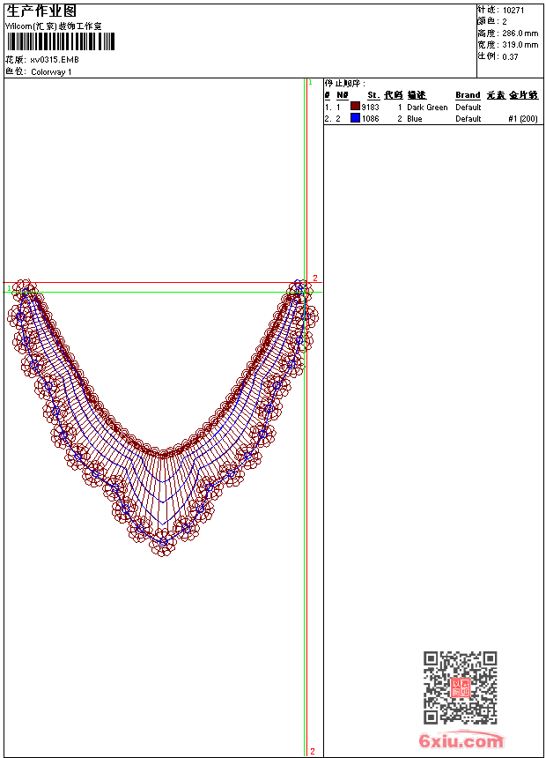Viewport: 546px width, 758px height.
Task: Select the Blue thread description text
Action: pos(415,118)
